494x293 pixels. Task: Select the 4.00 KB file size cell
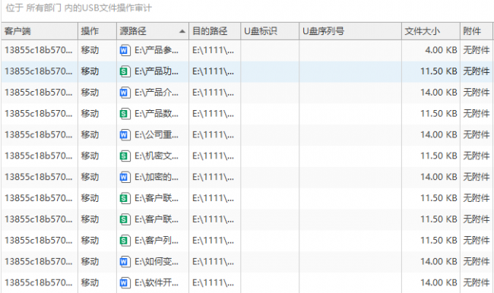[x=441, y=50]
